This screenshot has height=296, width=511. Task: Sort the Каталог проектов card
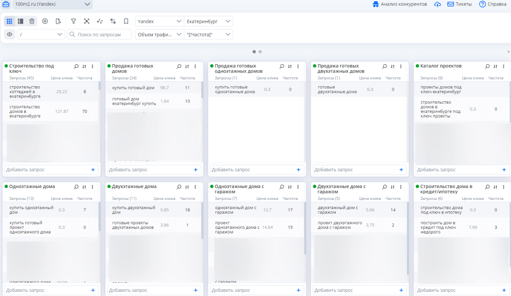[495, 66]
